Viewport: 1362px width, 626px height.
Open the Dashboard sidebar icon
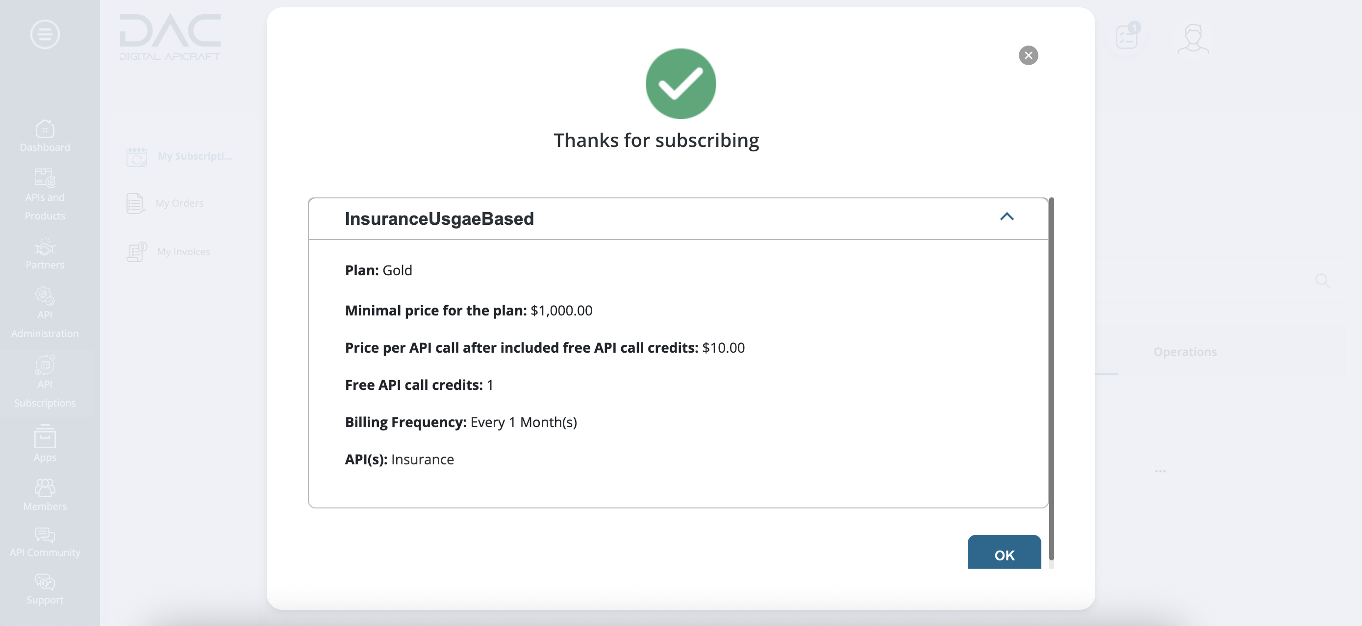[x=45, y=129]
